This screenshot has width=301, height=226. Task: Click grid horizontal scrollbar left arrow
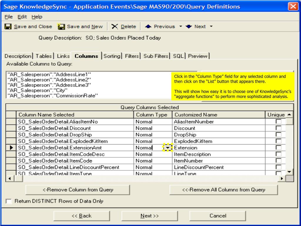click(x=10, y=179)
